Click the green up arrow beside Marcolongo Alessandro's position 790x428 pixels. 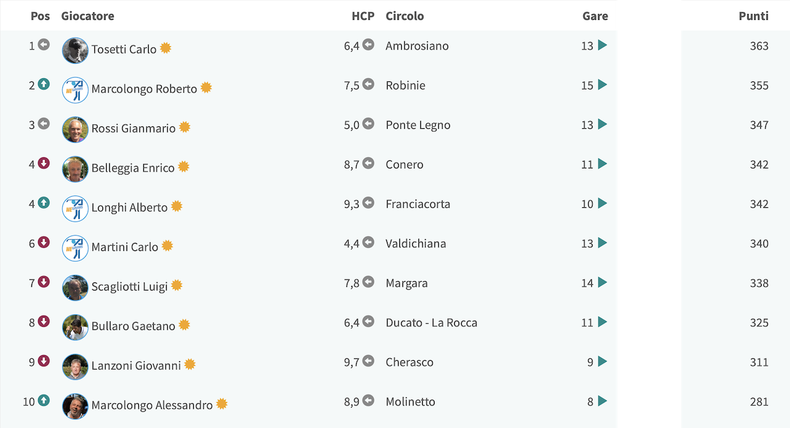(x=44, y=401)
